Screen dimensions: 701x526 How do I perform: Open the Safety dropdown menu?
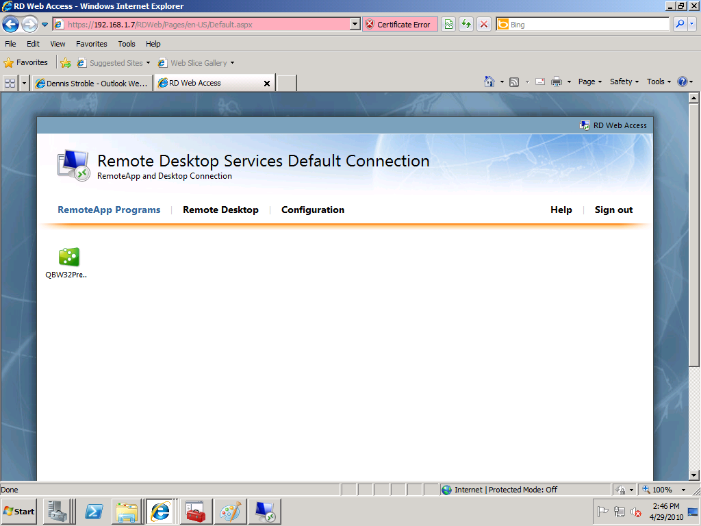point(624,81)
